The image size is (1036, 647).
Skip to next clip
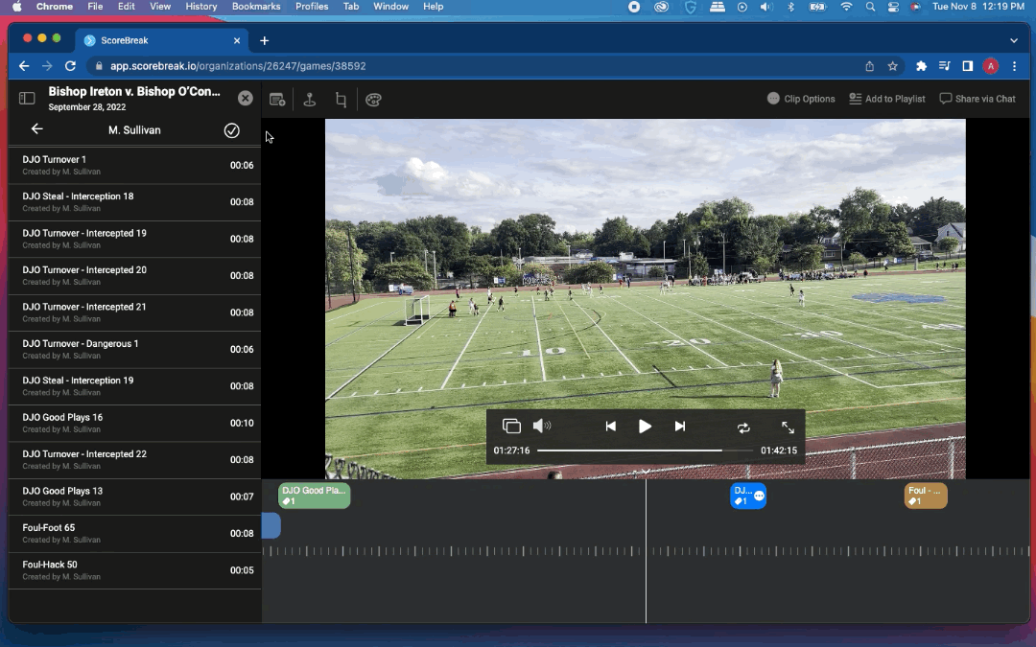coord(680,426)
